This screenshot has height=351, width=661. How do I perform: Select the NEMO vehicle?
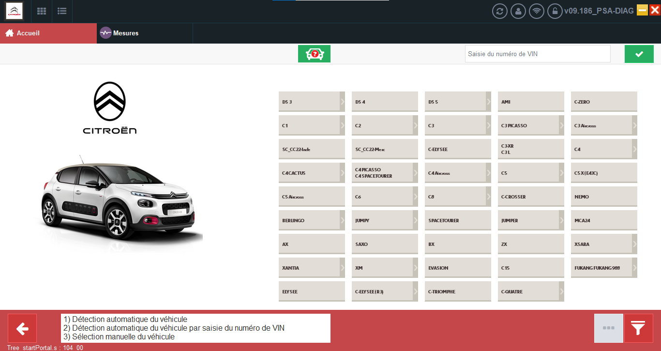[x=604, y=197]
